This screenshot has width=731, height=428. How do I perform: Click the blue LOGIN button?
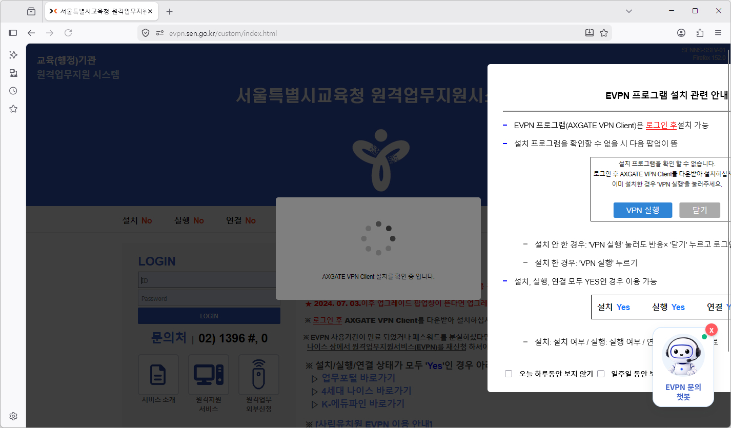click(209, 316)
